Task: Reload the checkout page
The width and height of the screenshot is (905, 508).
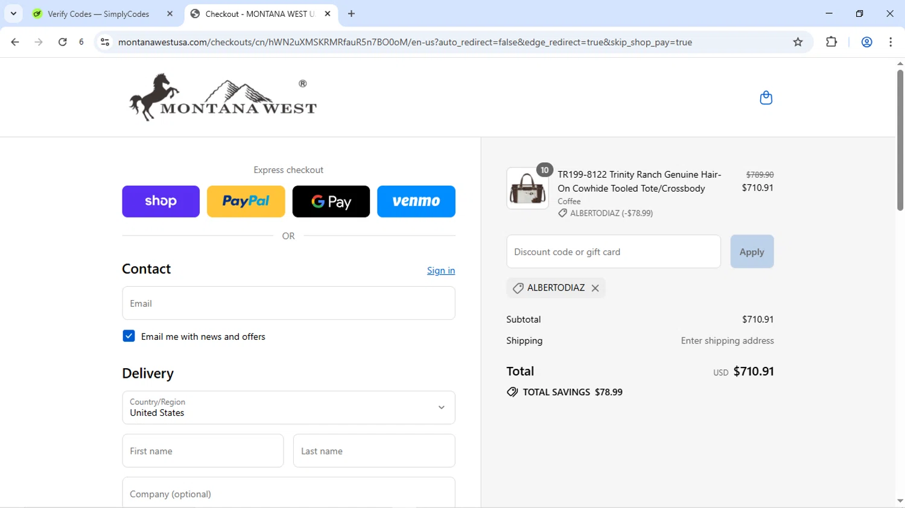Action: point(62,42)
